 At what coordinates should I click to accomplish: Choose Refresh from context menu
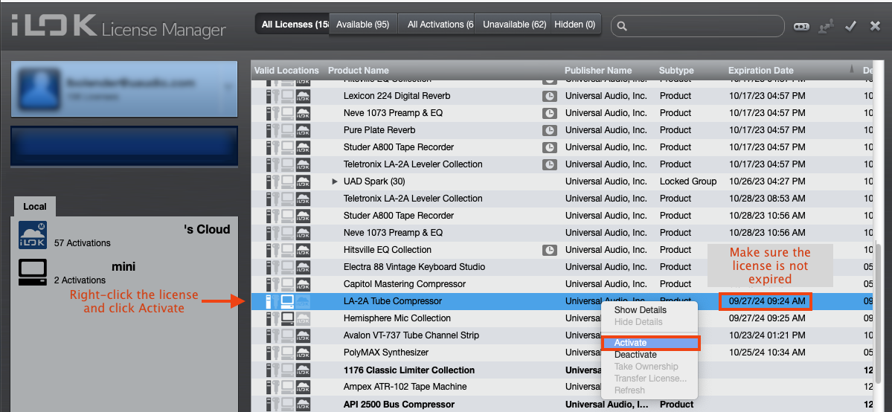point(629,390)
